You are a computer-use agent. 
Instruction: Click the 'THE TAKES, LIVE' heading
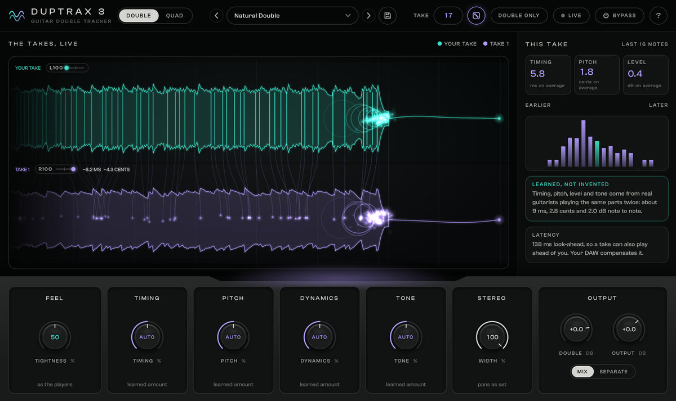tap(43, 44)
